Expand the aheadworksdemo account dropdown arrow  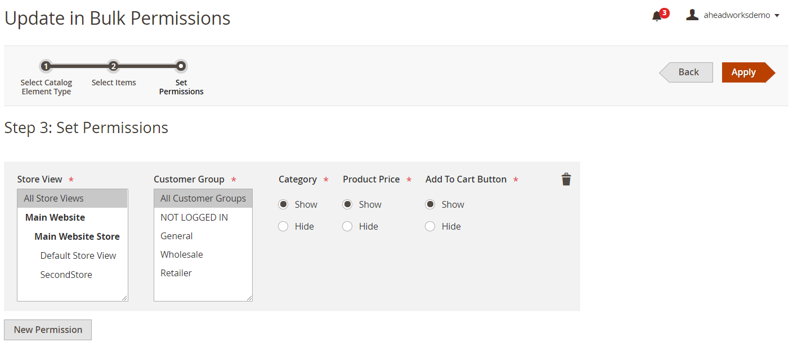click(x=777, y=16)
